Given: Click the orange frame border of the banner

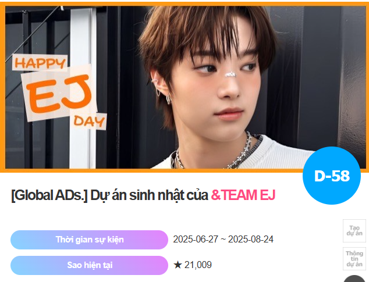Looking at the screenshot, I should coord(185,4).
